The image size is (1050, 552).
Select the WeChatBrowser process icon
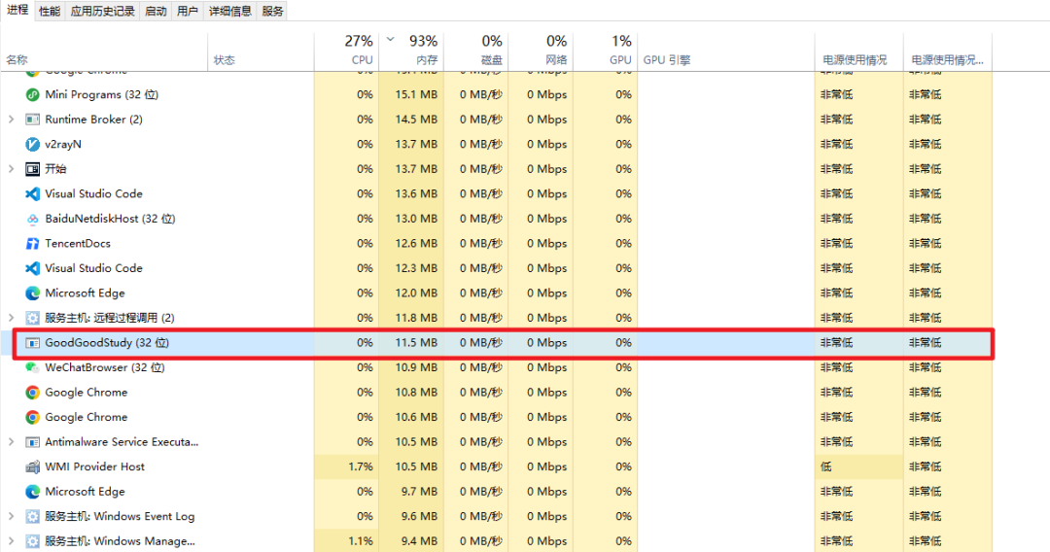[x=32, y=367]
